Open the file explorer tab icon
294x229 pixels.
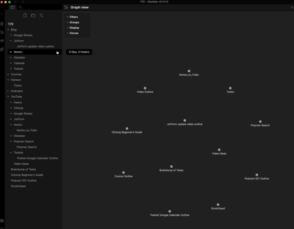coord(13,7)
